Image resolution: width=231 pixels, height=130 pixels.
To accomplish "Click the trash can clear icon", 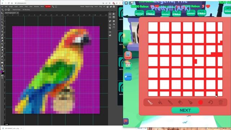I will click(221, 102).
